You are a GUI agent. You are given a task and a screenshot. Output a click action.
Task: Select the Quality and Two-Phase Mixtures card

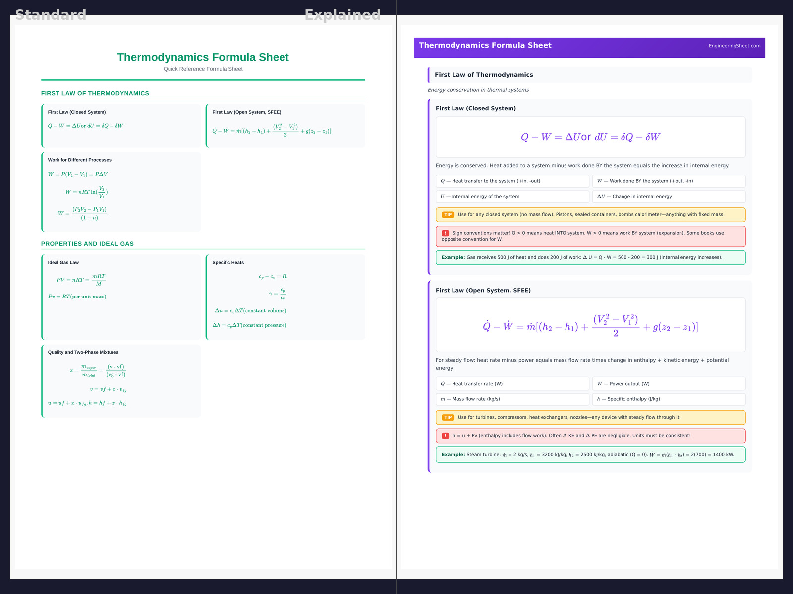[x=121, y=381]
